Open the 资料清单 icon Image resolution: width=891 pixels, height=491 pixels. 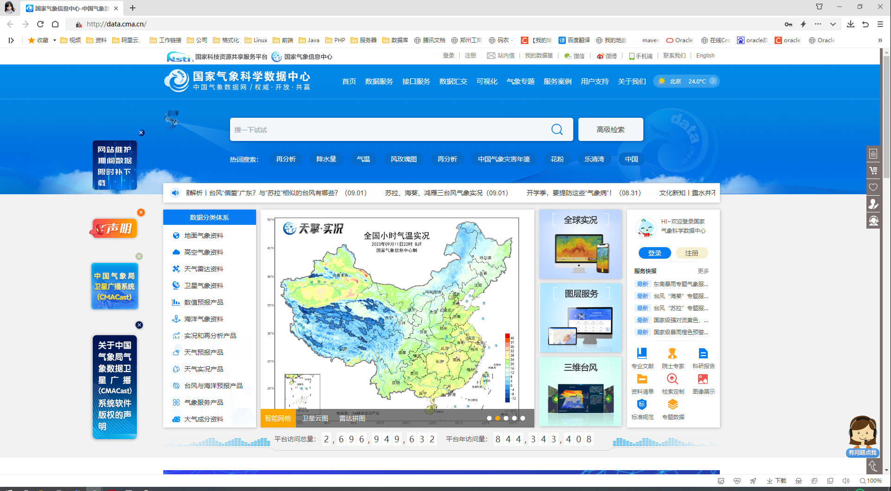pyautogui.click(x=642, y=379)
